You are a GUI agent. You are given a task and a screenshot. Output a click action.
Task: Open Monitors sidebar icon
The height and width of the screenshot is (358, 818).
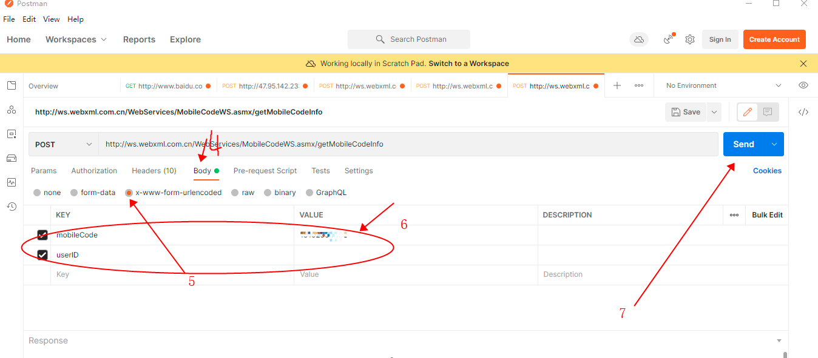12,182
